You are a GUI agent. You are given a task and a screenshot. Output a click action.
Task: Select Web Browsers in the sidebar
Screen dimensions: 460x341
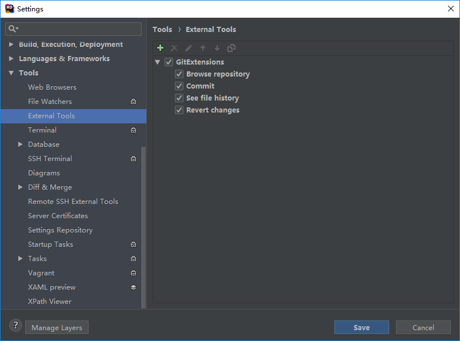pos(52,87)
